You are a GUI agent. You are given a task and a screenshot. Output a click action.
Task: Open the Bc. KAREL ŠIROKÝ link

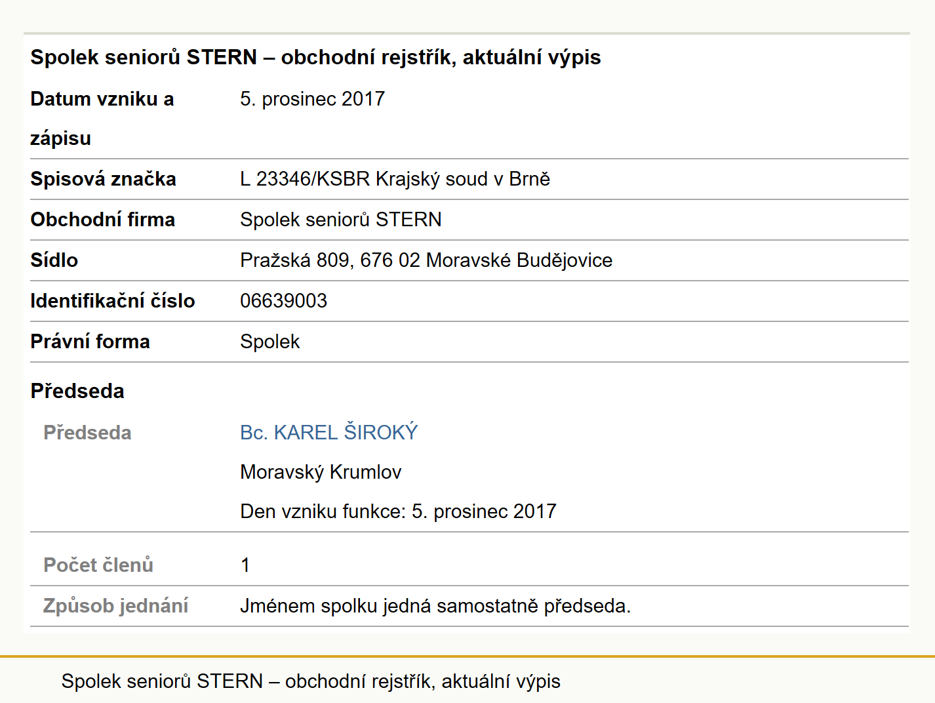[328, 433]
